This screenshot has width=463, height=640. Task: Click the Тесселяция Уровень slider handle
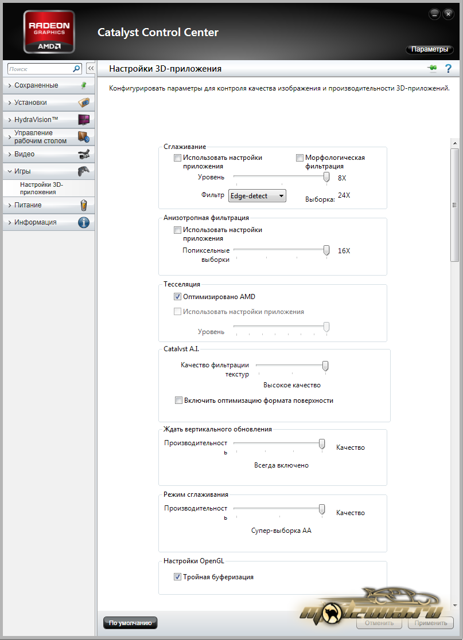click(326, 327)
